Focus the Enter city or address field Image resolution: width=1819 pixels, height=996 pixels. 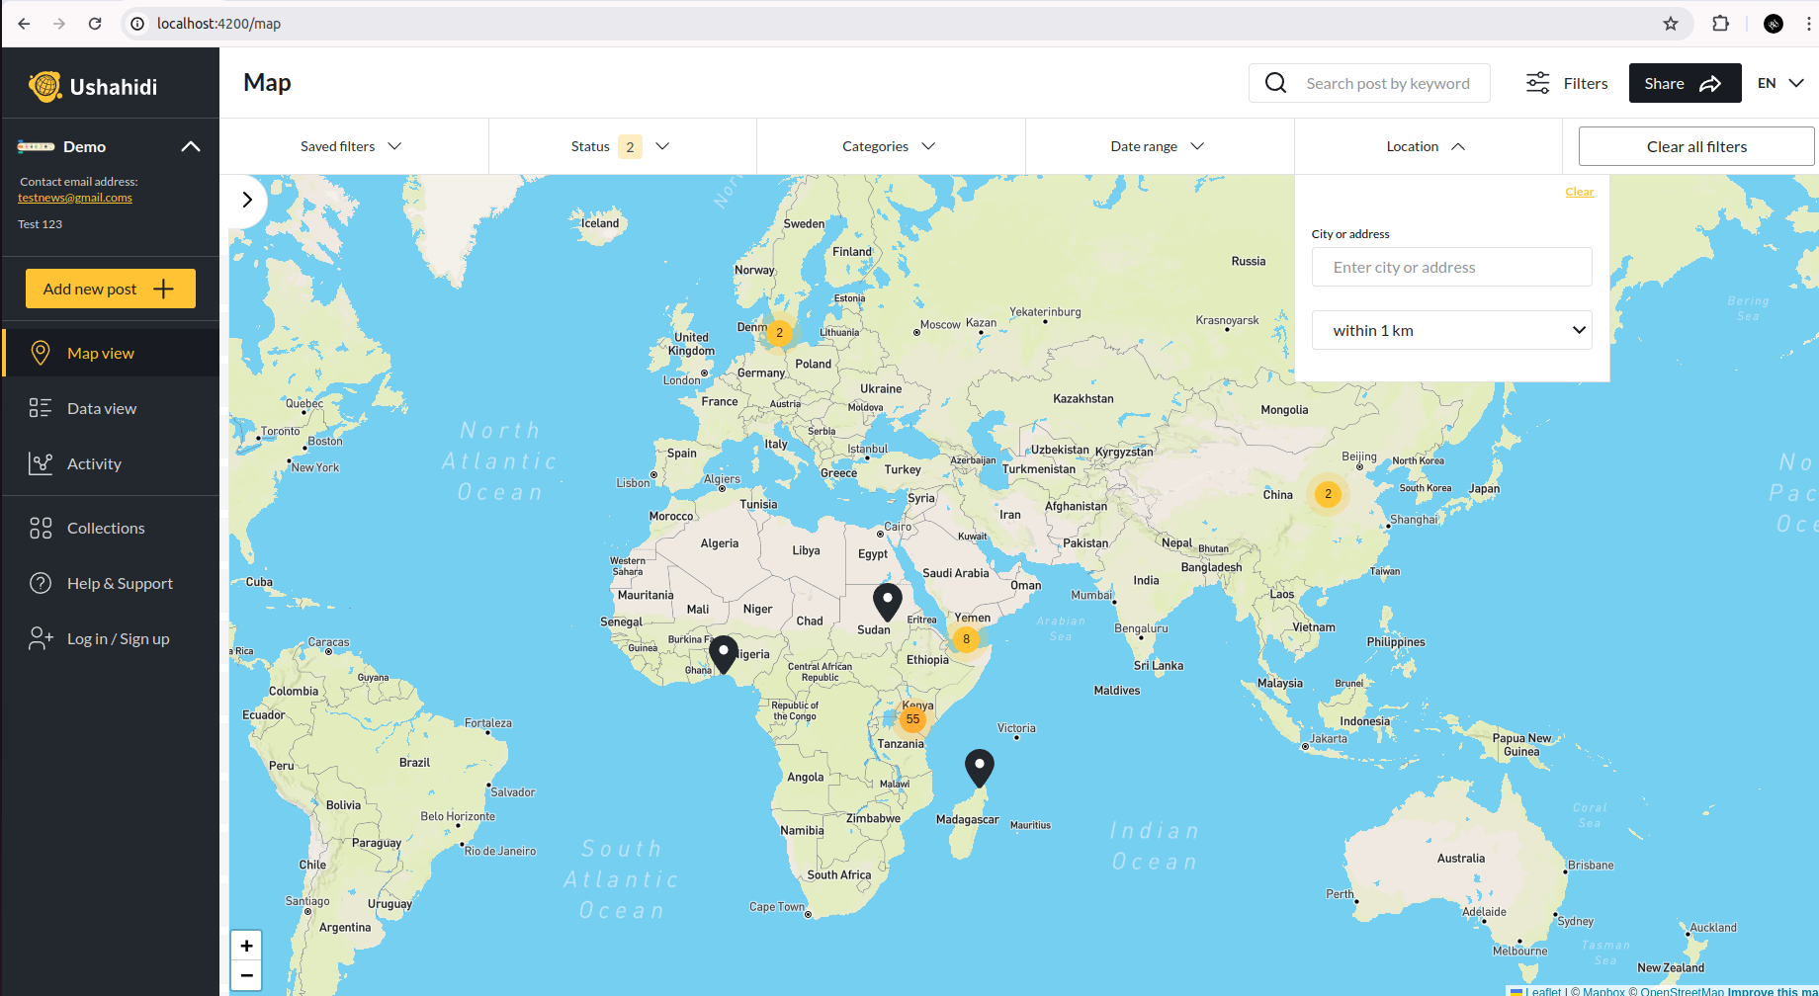coord(1451,267)
